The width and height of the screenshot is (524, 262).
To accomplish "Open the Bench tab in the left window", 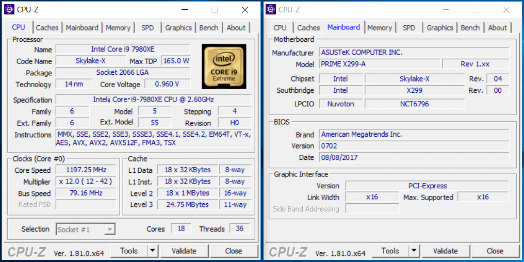I will pos(208,28).
